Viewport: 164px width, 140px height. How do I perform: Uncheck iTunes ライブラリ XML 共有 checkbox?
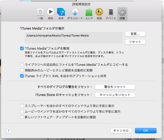(x=22, y=76)
